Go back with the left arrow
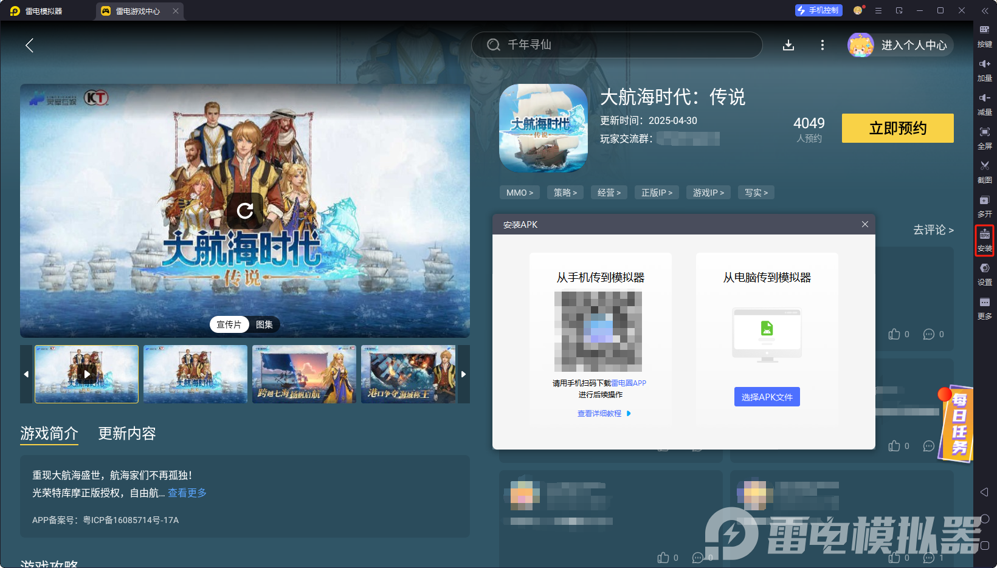Image resolution: width=997 pixels, height=568 pixels. click(x=29, y=45)
